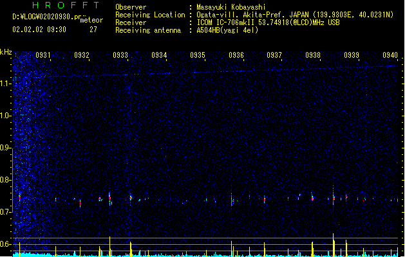The height and width of the screenshot is (257, 405).
Task: Click the 1.0 kHz frequency axis label
Action: click(x=5, y=116)
